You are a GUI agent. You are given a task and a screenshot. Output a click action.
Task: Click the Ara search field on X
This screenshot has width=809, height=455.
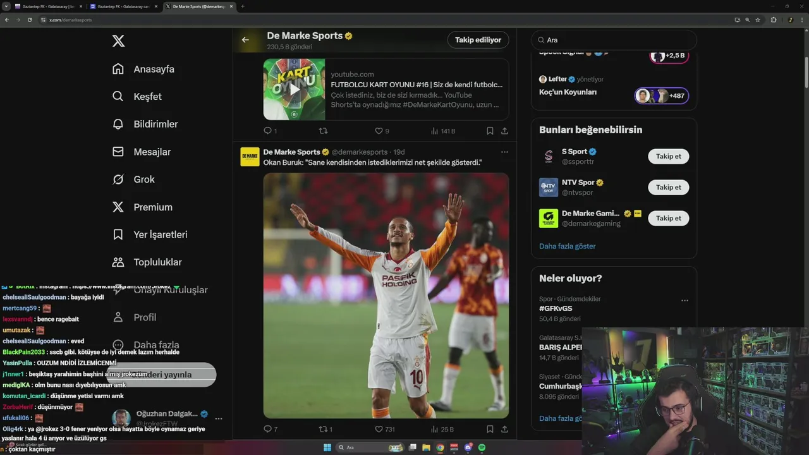point(614,40)
